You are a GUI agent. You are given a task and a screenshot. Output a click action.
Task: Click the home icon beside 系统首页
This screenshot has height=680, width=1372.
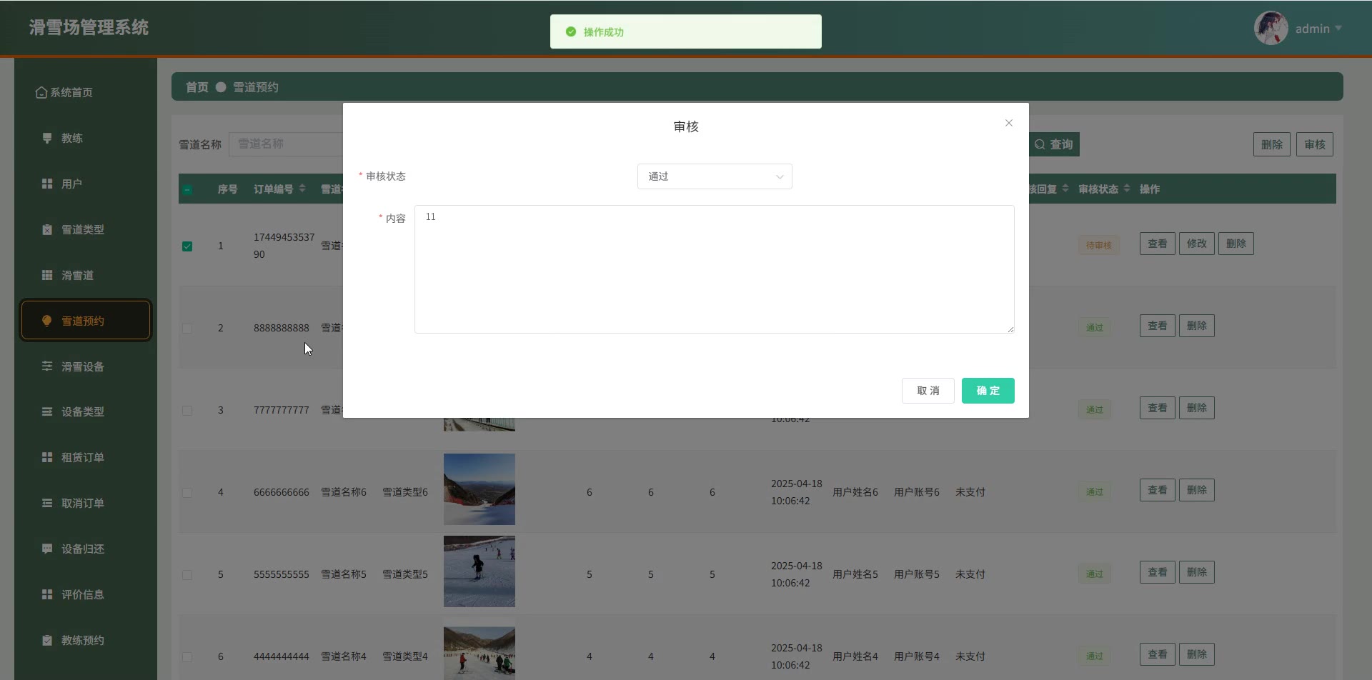[x=41, y=93]
